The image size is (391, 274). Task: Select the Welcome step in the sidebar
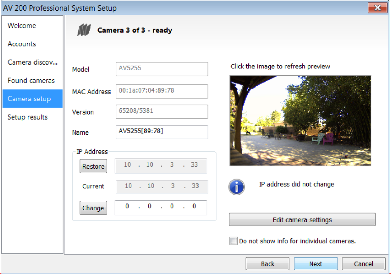click(21, 26)
